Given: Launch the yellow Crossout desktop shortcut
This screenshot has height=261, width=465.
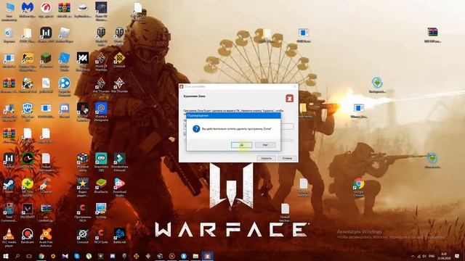Looking at the screenshot, I should pos(119,60).
